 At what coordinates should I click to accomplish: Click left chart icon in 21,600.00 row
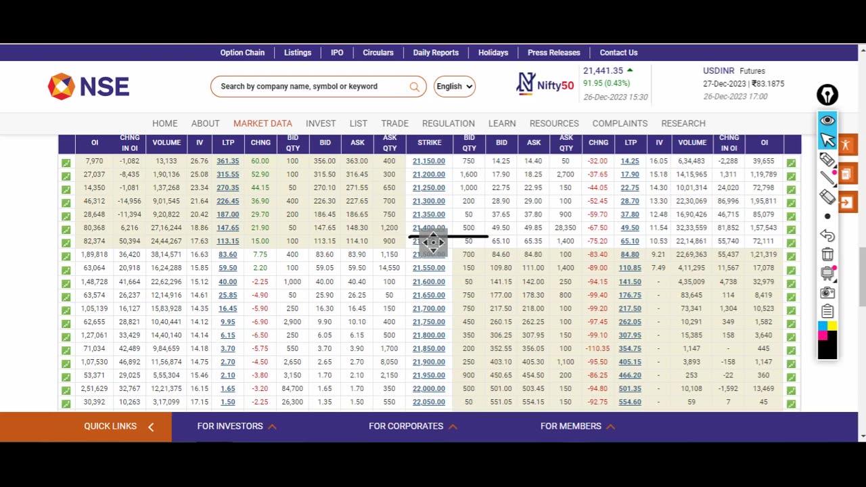click(66, 283)
